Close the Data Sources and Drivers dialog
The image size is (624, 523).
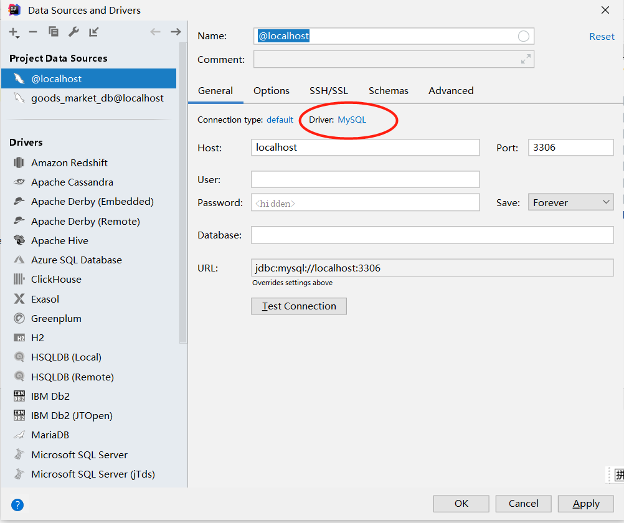[605, 10]
